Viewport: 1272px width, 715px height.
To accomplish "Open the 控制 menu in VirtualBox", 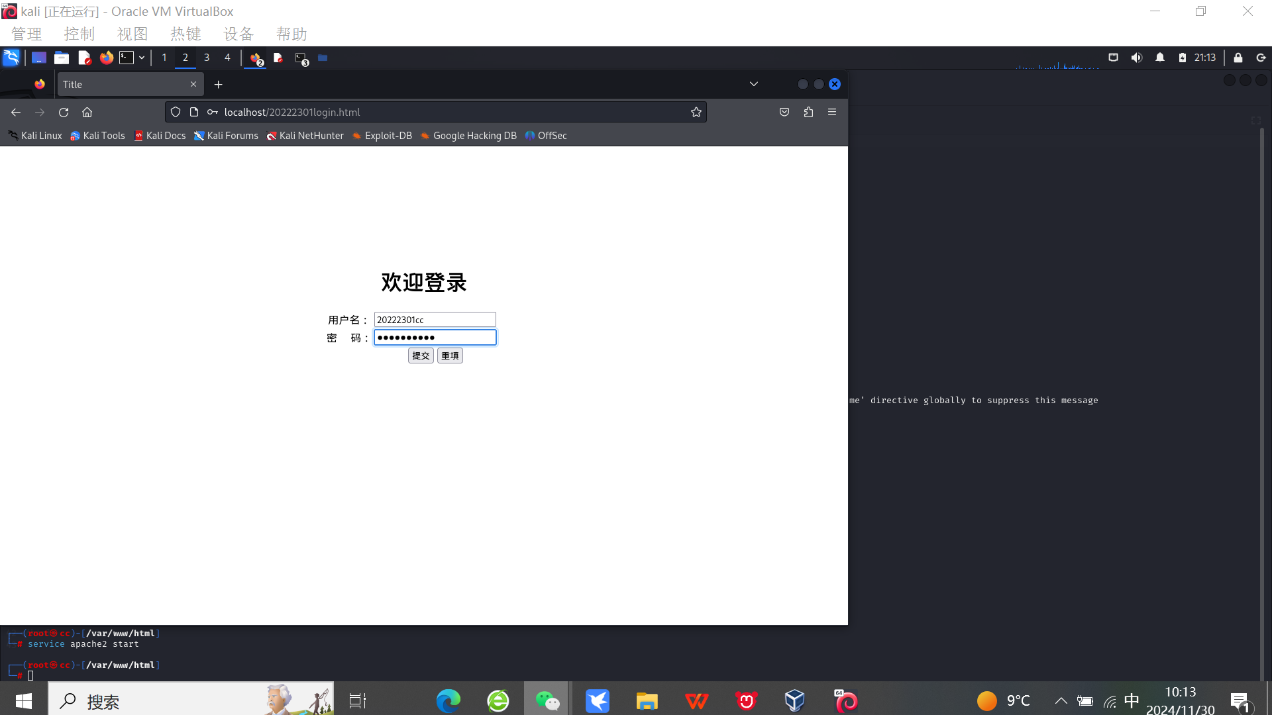I will coord(79,34).
